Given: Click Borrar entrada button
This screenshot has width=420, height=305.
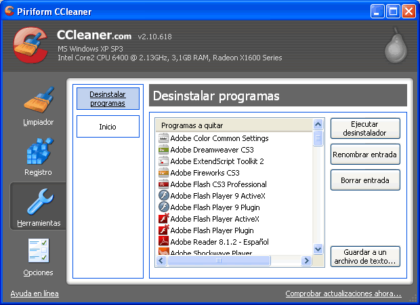Looking at the screenshot, I should (365, 180).
